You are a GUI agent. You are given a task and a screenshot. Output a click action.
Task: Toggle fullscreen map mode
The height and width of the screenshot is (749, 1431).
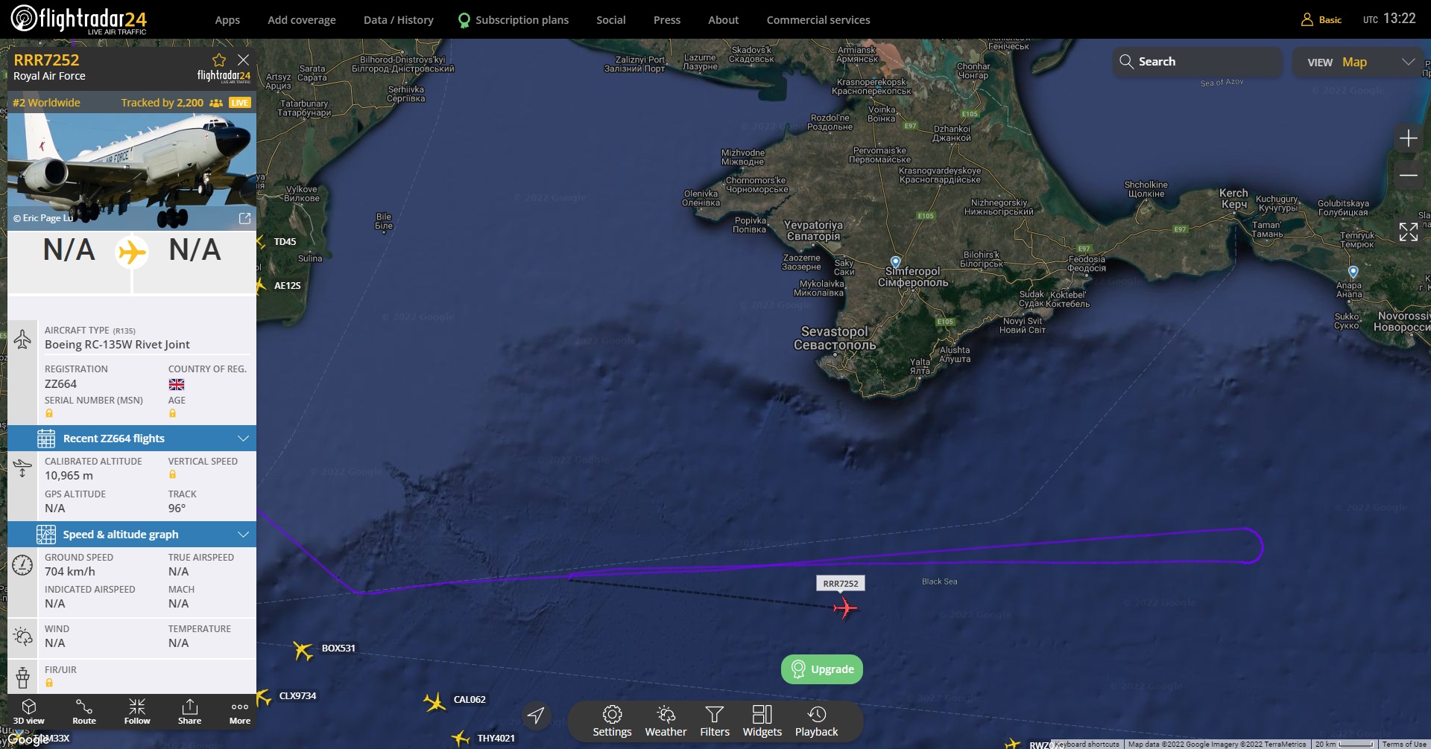[1408, 232]
